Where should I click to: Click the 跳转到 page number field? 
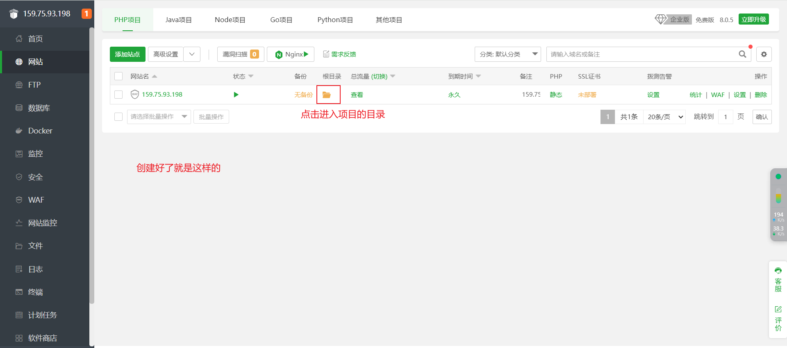pyautogui.click(x=726, y=117)
